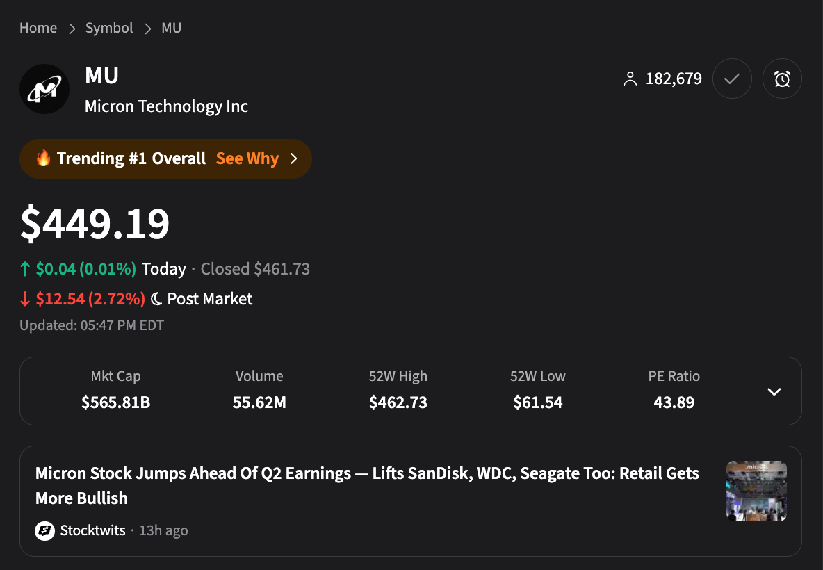The width and height of the screenshot is (823, 570).
Task: Toggle the watchlist checkmark button
Action: coord(731,79)
